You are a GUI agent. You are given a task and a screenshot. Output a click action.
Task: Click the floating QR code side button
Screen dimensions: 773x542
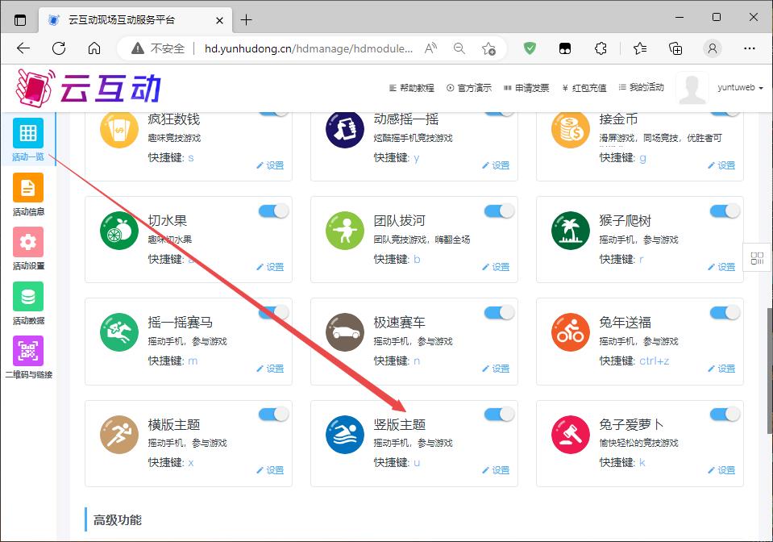[757, 258]
